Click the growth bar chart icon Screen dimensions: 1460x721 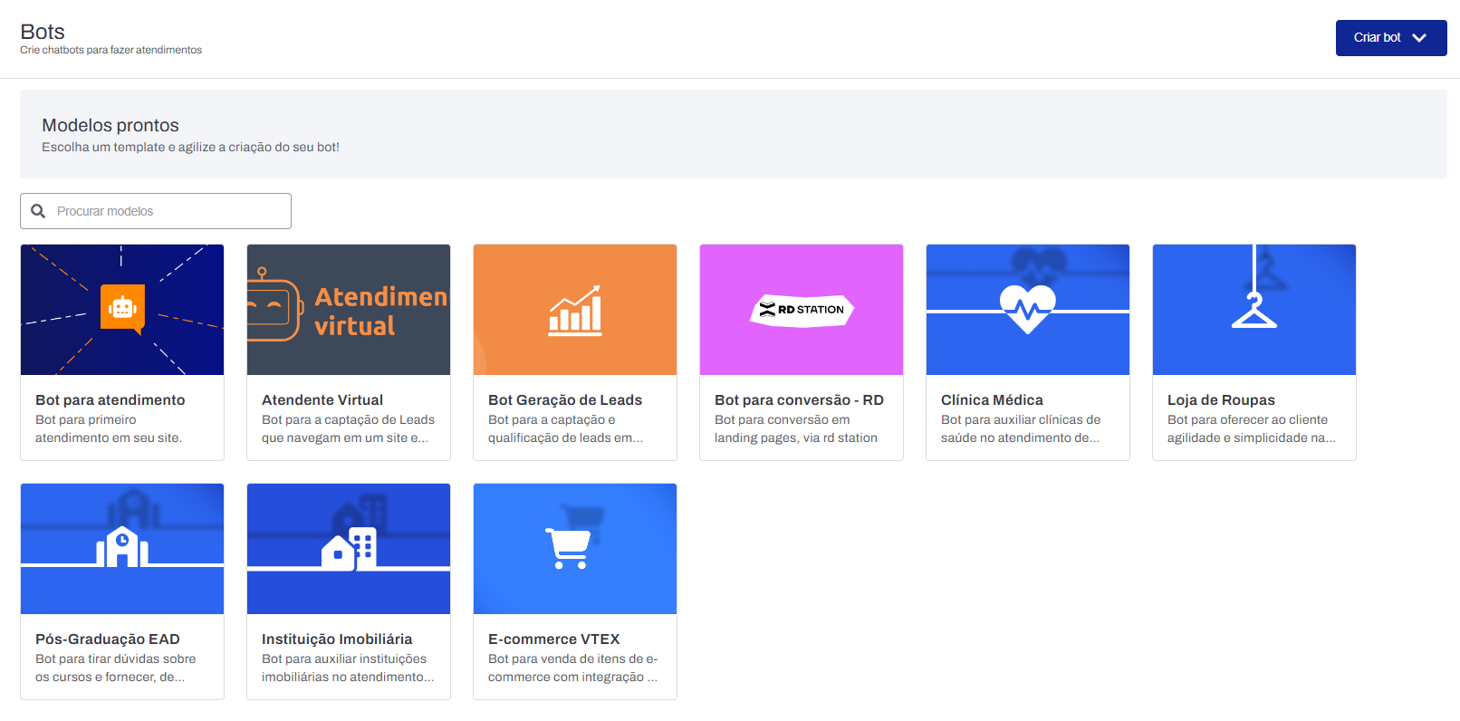[575, 311]
